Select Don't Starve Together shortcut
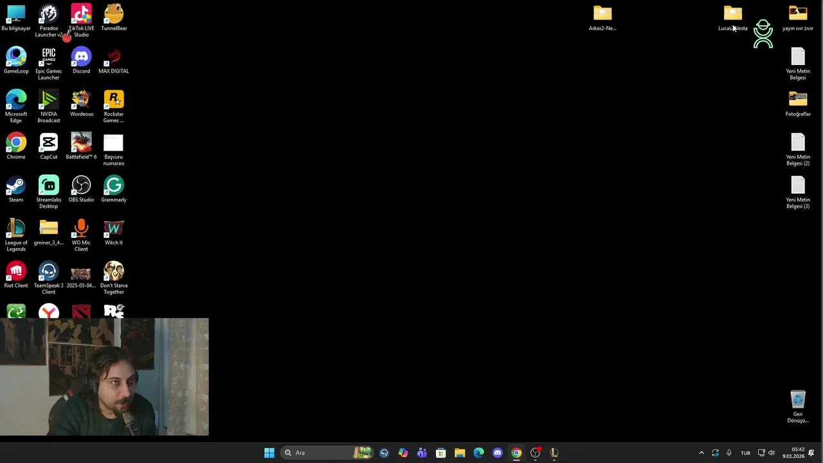 click(x=114, y=278)
